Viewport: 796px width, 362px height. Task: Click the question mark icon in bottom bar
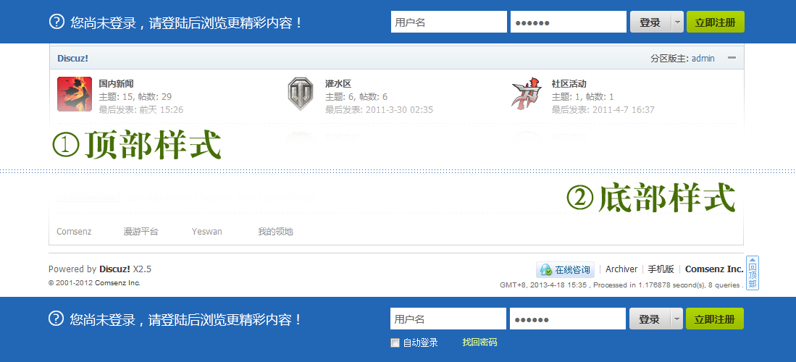click(x=56, y=319)
